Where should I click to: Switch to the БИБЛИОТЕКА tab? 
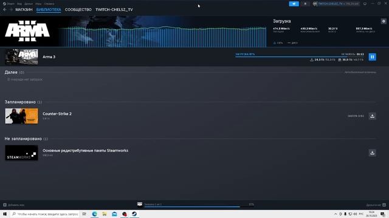(x=49, y=10)
